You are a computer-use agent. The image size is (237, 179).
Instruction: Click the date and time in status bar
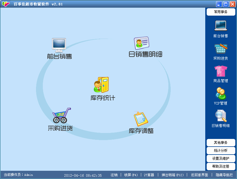[83, 176]
